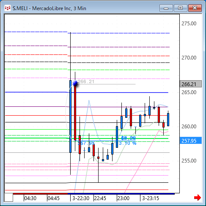Click the 260.00 price axis label
The image size is (206, 206).
pos(189,127)
